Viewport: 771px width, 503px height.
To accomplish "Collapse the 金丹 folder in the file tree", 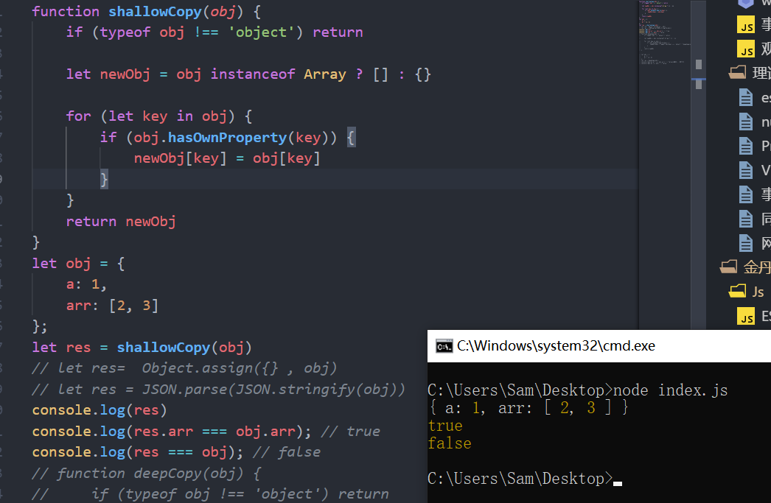I will click(728, 267).
